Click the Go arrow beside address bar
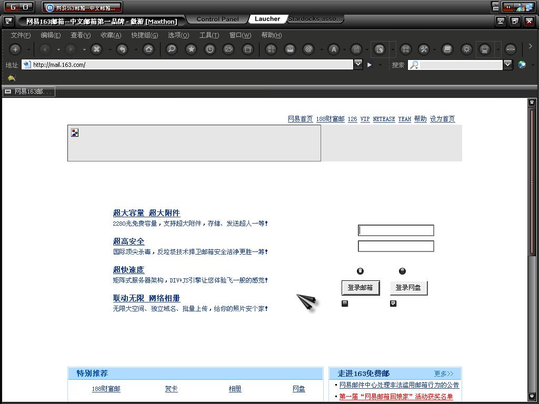Image resolution: width=539 pixels, height=404 pixels. coord(370,65)
